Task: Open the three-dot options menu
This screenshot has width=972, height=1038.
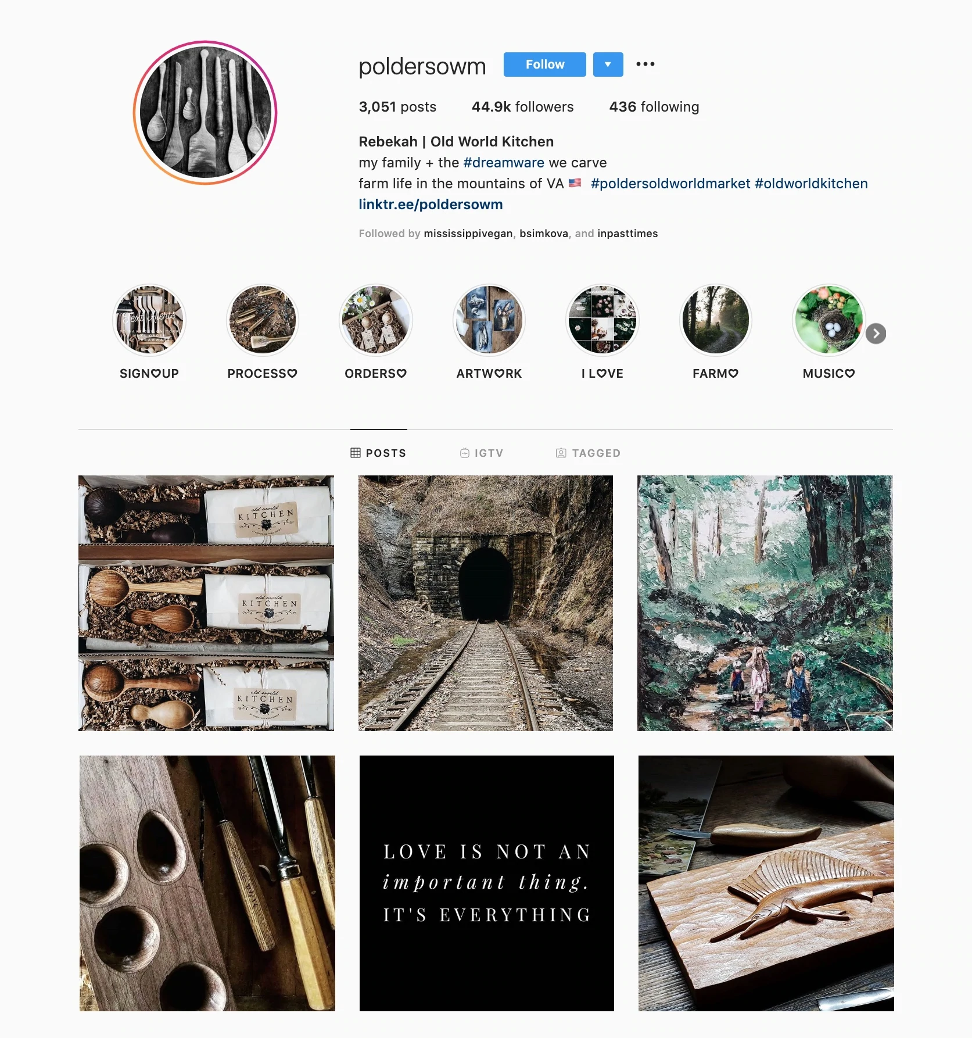Action: pos(645,64)
